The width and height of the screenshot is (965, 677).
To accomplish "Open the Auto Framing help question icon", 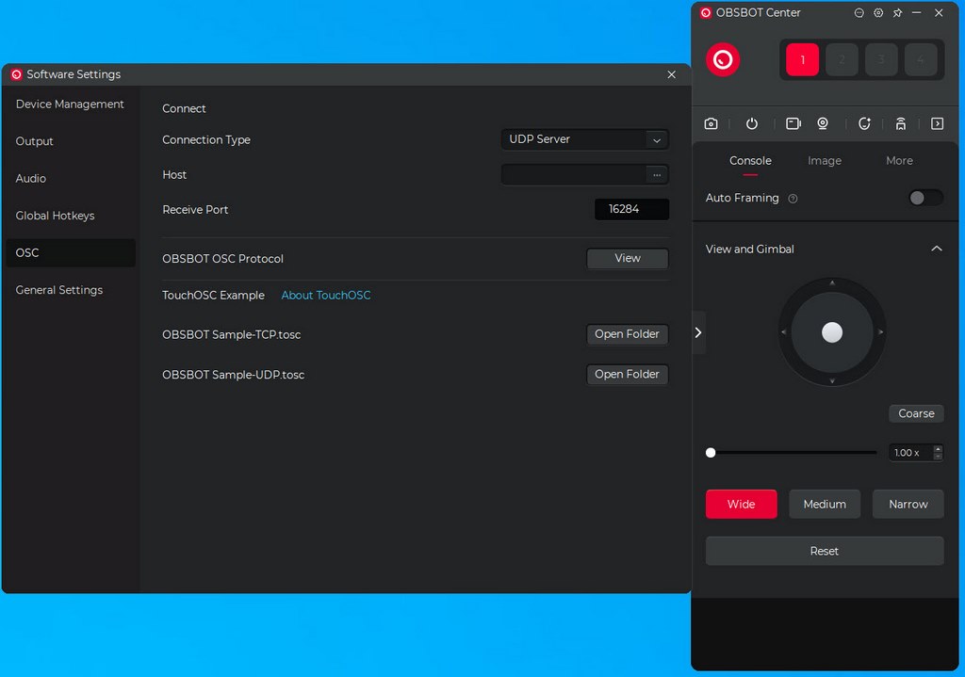I will [x=793, y=199].
